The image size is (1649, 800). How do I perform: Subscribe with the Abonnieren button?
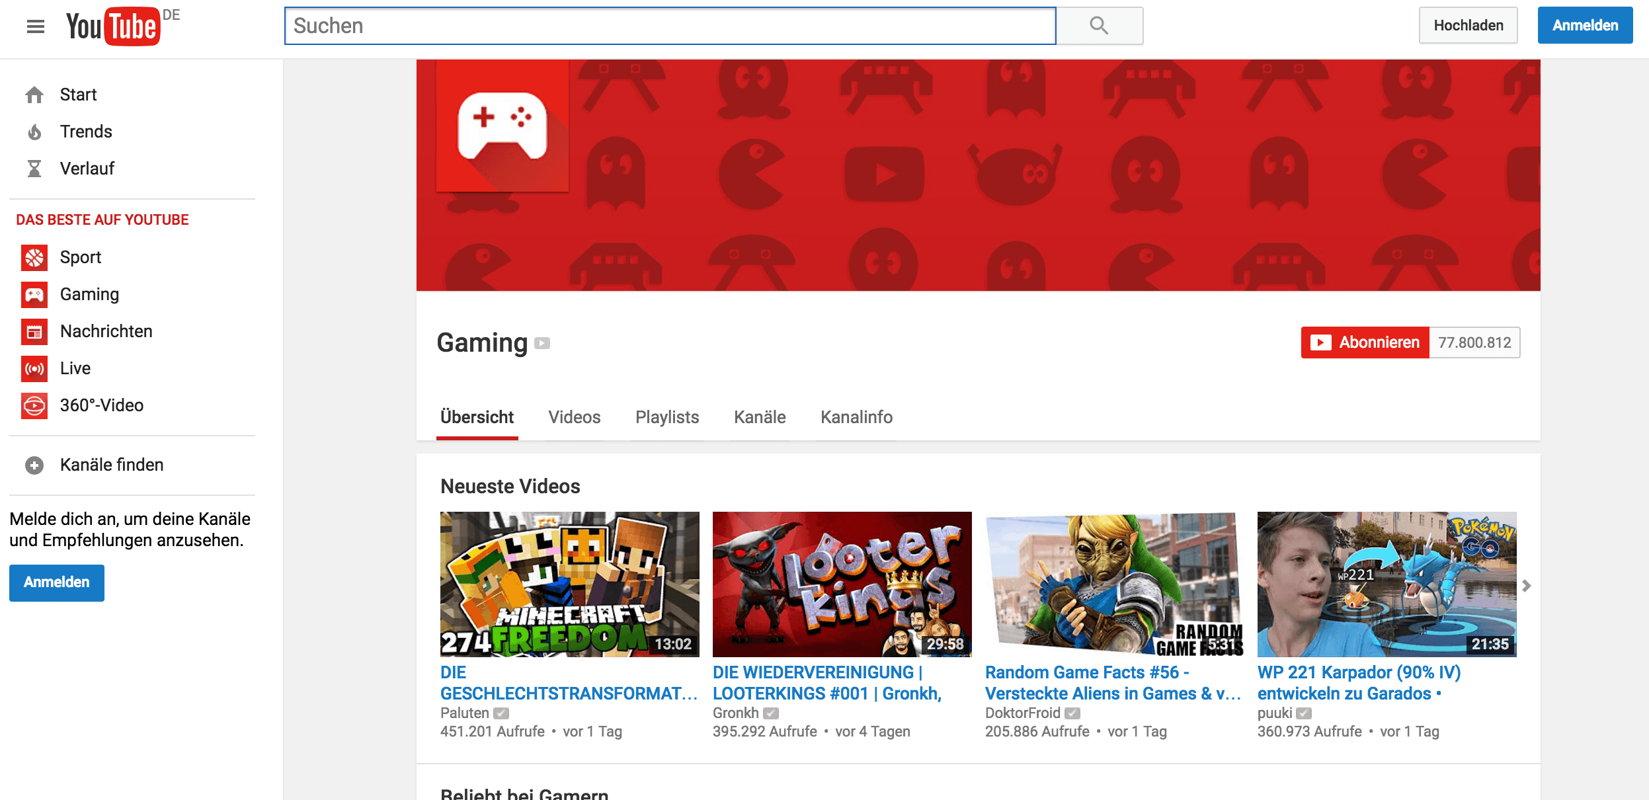tap(1365, 342)
